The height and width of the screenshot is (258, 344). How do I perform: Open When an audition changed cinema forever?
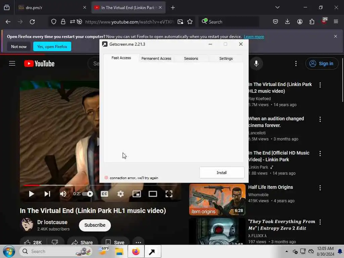[276, 122]
